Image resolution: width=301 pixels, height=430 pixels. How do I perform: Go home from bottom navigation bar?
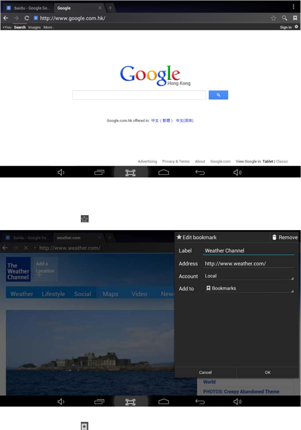coord(164,402)
